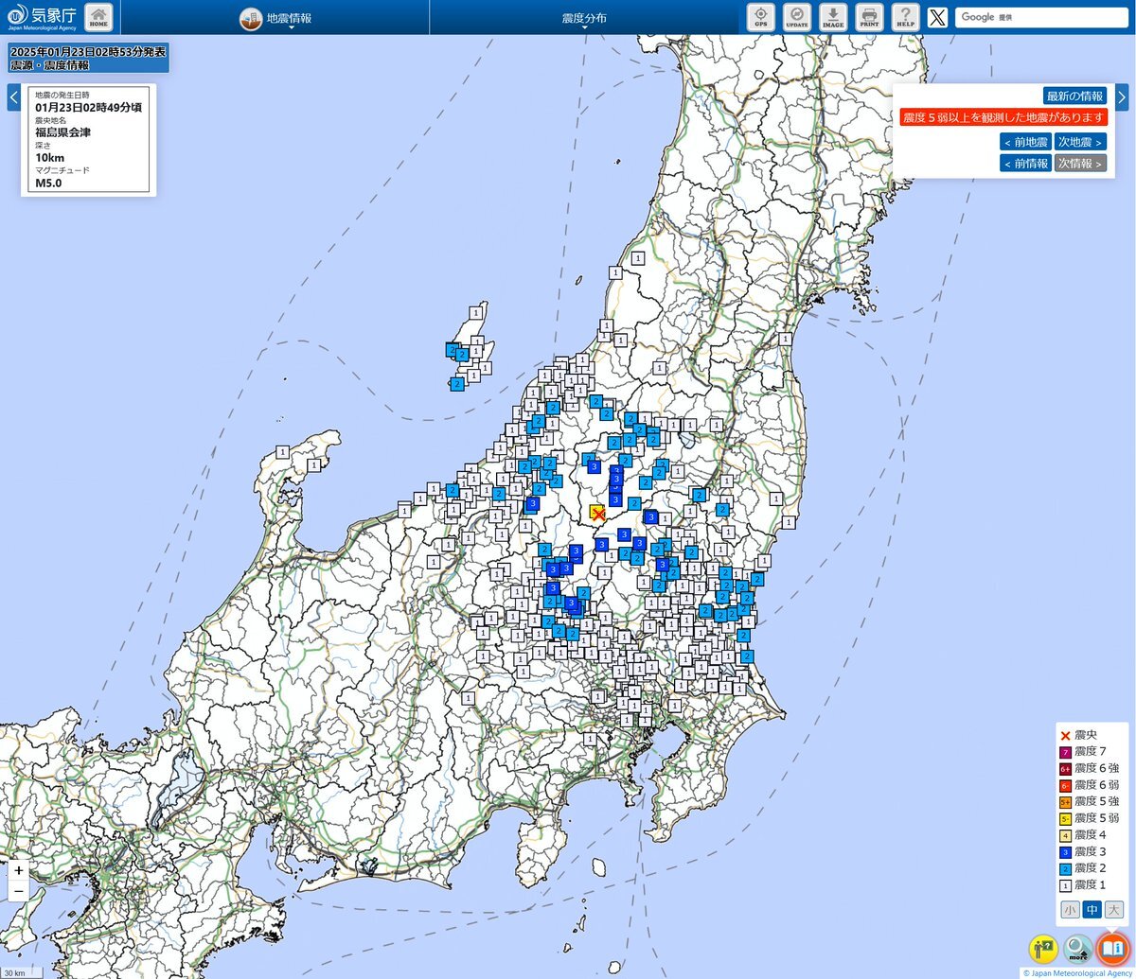Toggle the legend book info icon
Screen dimensions: 1136x979
pos(1112,948)
